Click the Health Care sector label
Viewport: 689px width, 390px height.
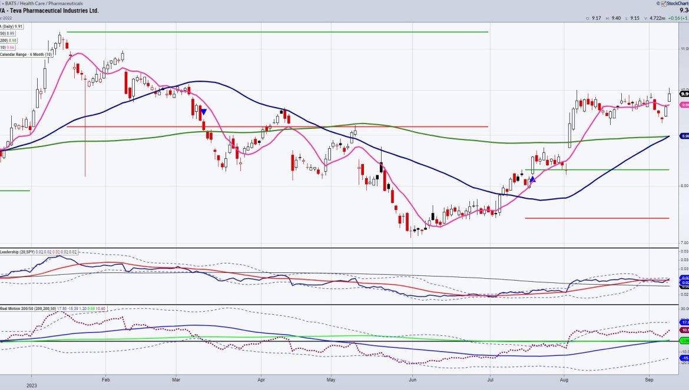tap(33, 4)
